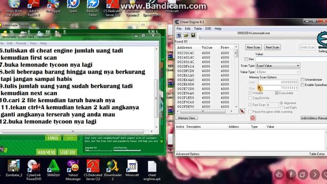Select the Alignment radio button

point(282,103)
